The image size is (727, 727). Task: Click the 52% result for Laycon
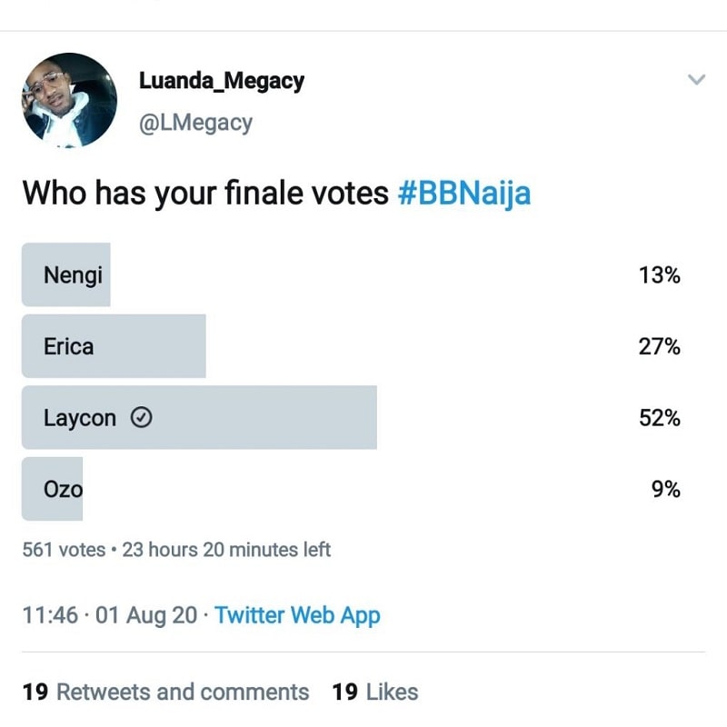tap(660, 418)
